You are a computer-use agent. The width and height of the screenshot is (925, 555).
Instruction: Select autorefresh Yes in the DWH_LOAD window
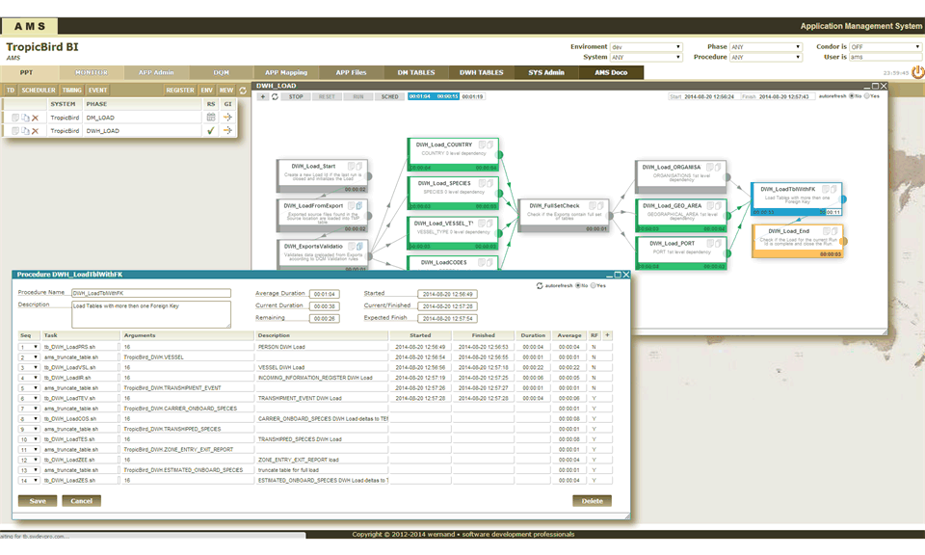[867, 96]
